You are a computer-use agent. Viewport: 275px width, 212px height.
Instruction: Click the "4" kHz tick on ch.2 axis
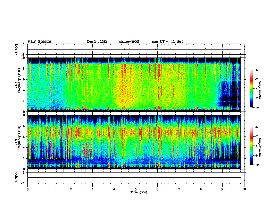pyautogui.click(x=24, y=148)
